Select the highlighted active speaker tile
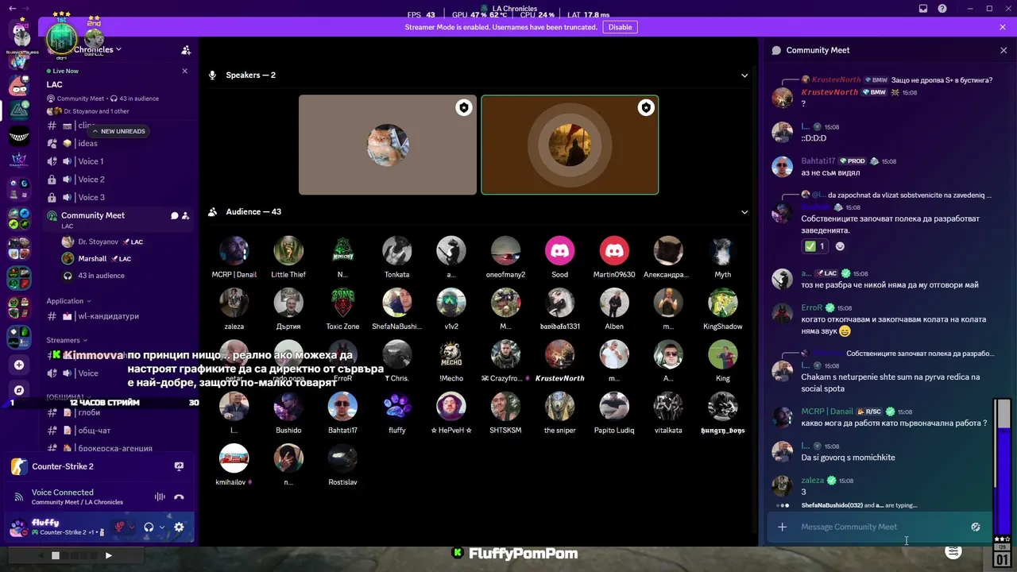The height and width of the screenshot is (572, 1017). tap(570, 145)
